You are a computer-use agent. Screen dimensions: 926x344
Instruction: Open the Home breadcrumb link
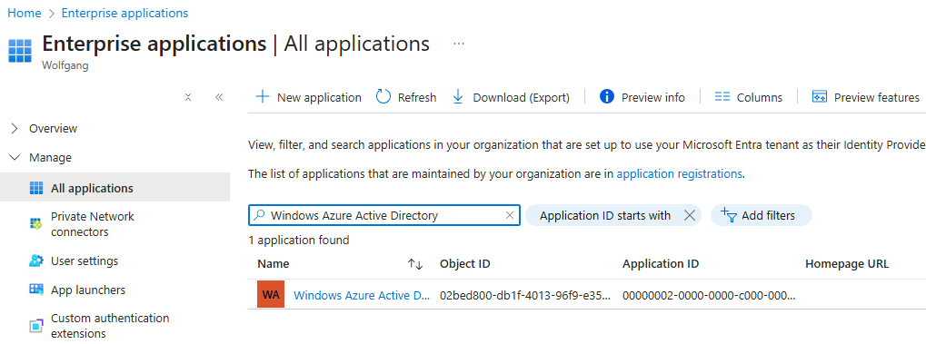tap(25, 13)
